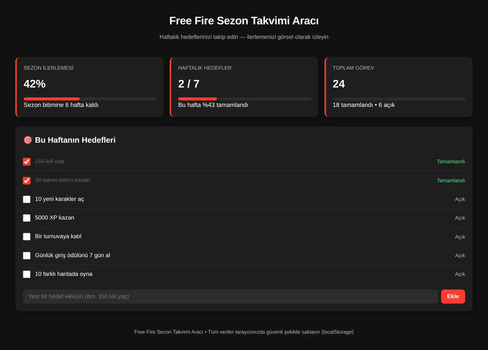Click the 'Ekle' add-goal button
Screen dimensions: 488x350
click(x=453, y=296)
